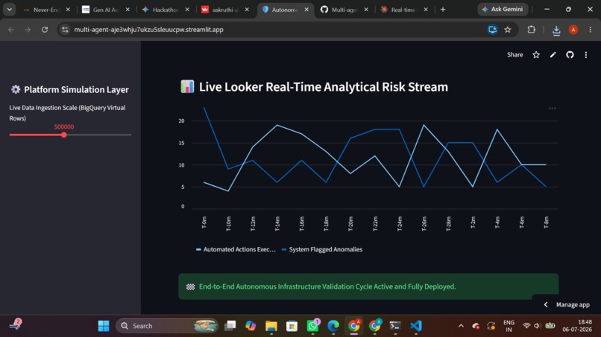Switch to the Hackathon browser tab
This screenshot has height=337, width=601.
point(161,10)
